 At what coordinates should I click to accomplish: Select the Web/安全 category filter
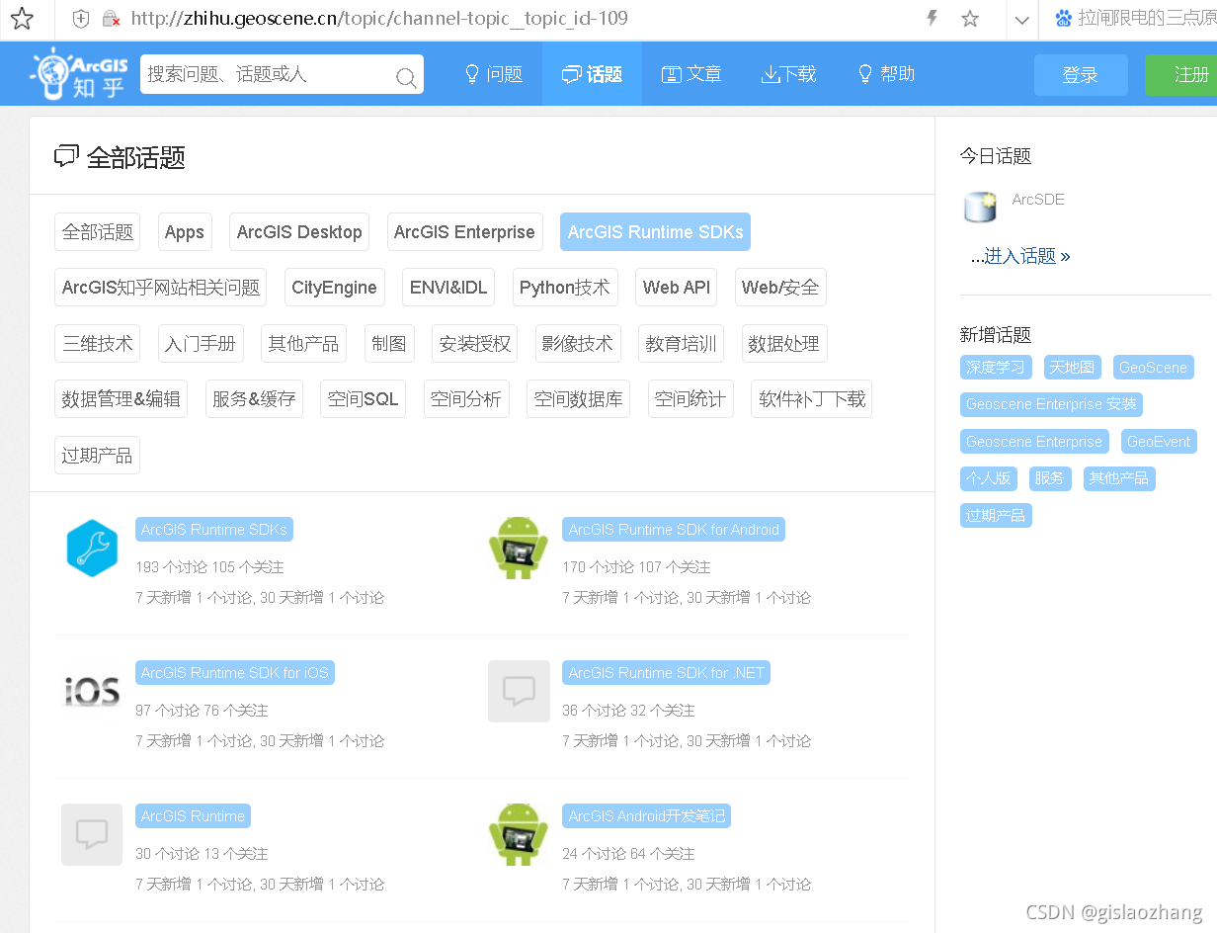pos(780,288)
